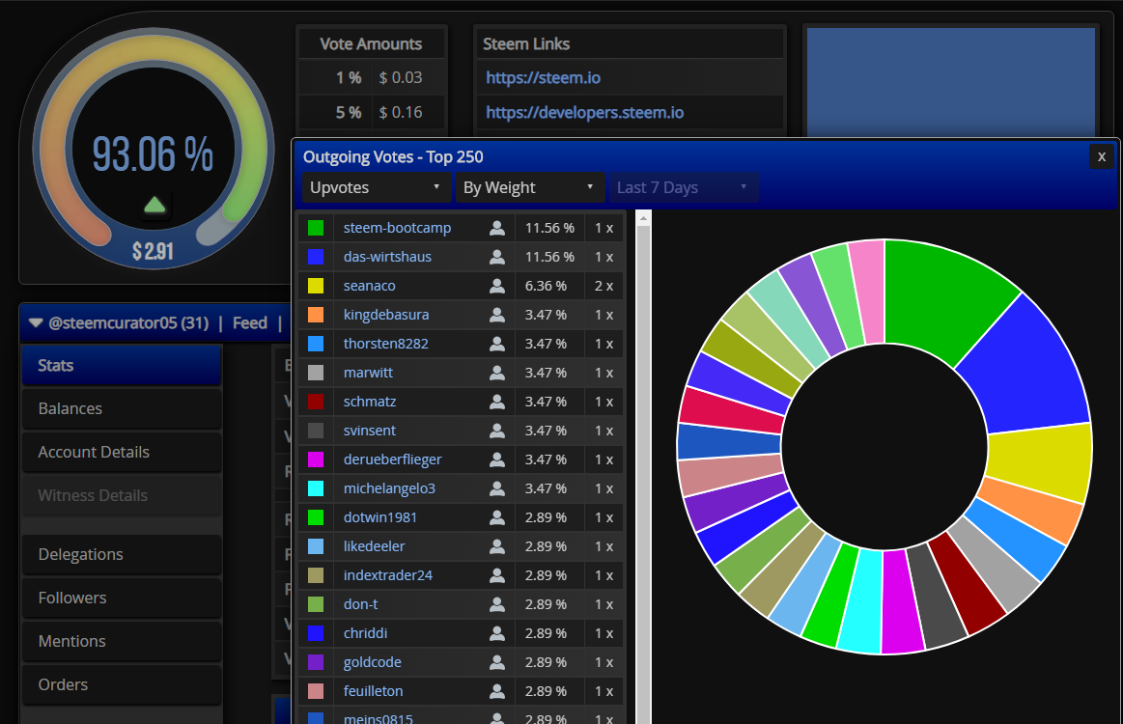This screenshot has height=724, width=1123.
Task: Open the Delegations section
Action: (122, 554)
